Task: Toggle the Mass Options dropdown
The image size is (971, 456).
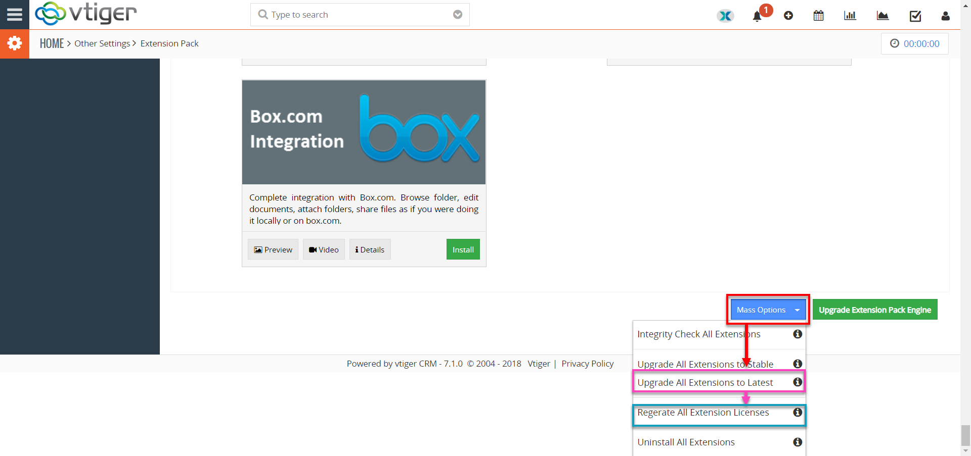Action: tap(768, 310)
